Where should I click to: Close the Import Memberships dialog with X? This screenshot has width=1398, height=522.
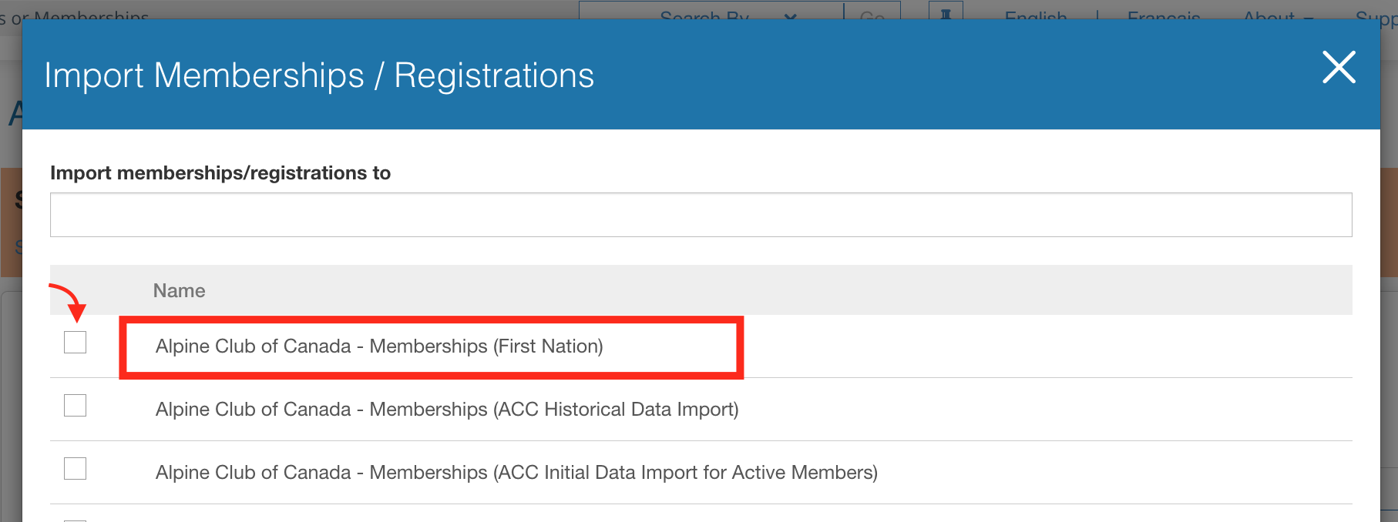[1339, 67]
